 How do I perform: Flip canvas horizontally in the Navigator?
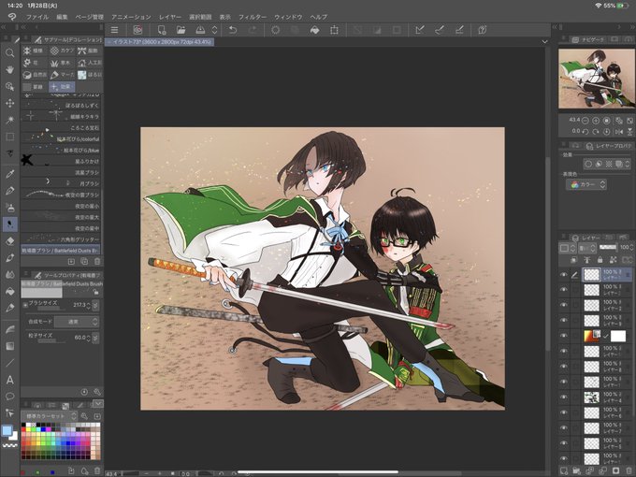(x=619, y=132)
